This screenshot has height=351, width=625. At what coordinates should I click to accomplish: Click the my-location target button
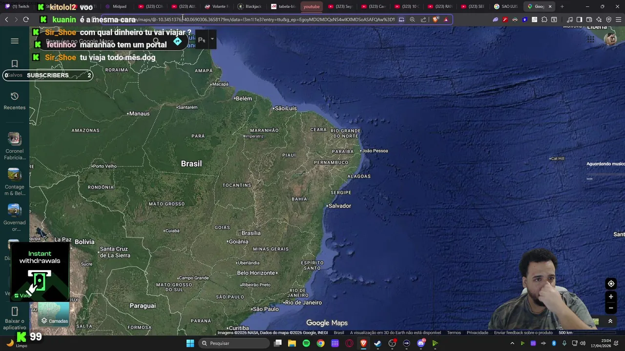(x=611, y=284)
